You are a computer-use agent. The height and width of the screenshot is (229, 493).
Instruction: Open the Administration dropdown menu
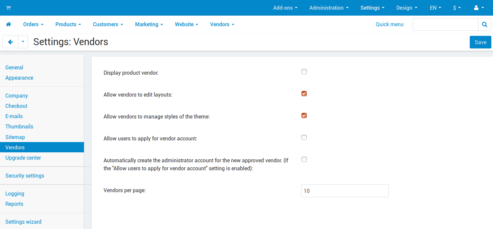(329, 8)
